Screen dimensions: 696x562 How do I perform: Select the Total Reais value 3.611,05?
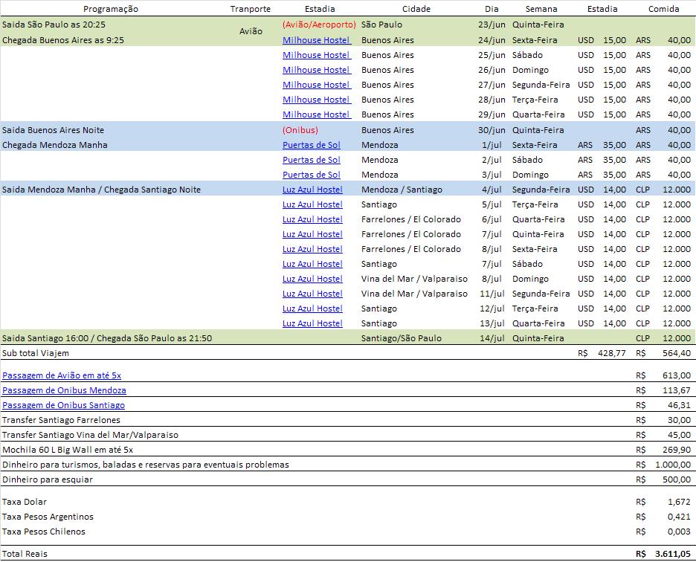pyautogui.click(x=671, y=553)
